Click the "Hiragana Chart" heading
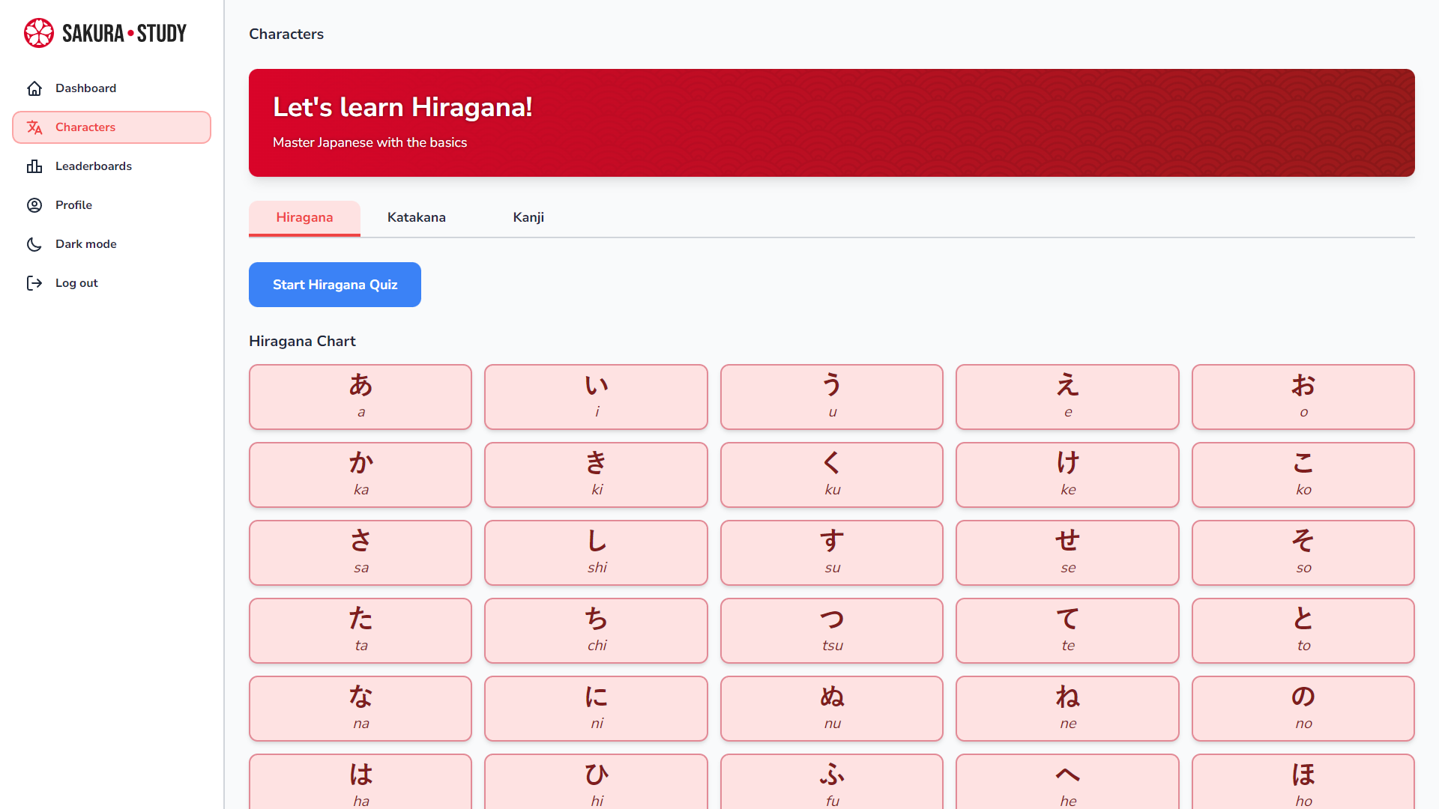Viewport: 1439px width, 809px height. [x=302, y=342]
